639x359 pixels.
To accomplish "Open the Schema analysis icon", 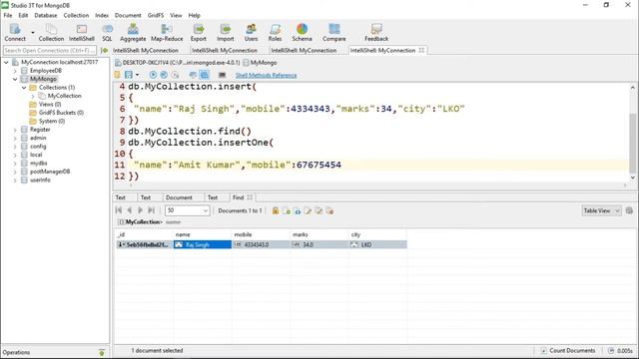I will click(x=302, y=32).
